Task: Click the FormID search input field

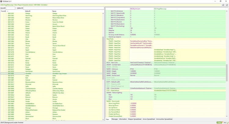Action: point(10,8)
